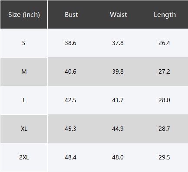Image resolution: width=188 pixels, height=172 pixels.
Task: Click length value 28.7 for XL
Action: click(x=164, y=129)
